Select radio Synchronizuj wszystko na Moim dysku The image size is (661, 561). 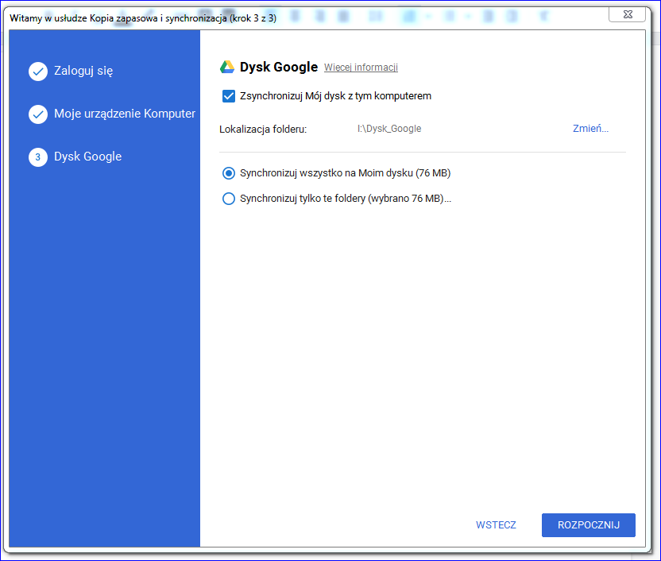pyautogui.click(x=229, y=173)
